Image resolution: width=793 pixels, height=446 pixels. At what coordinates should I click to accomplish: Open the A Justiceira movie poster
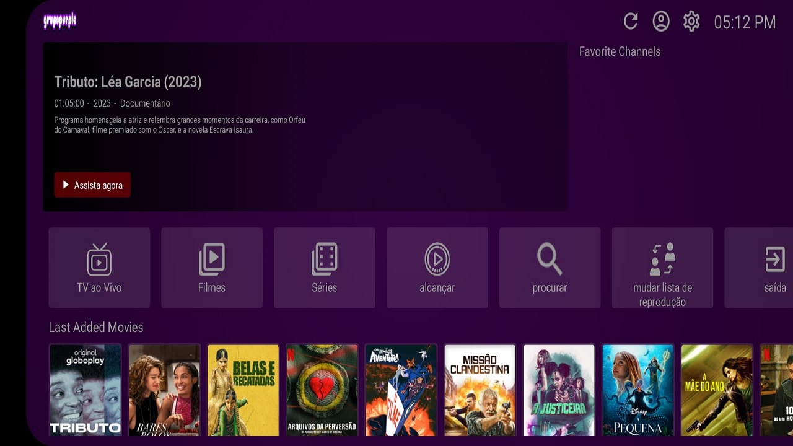tap(559, 390)
